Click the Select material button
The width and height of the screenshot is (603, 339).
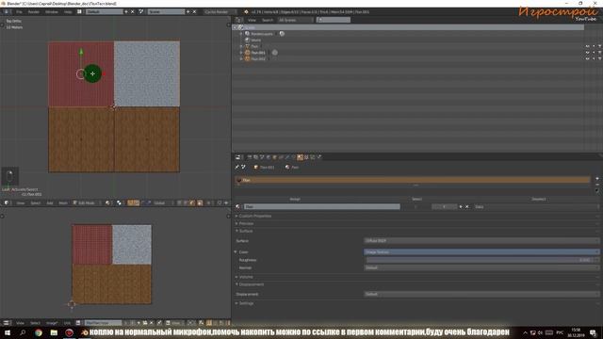click(416, 199)
